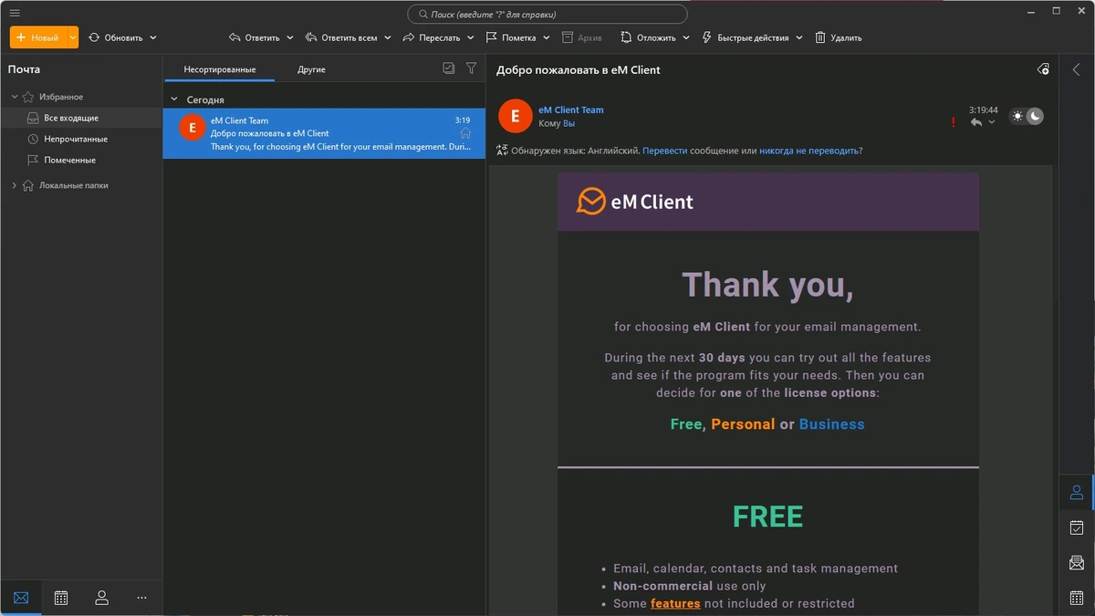Expand the Отложить dropdown arrow
The width and height of the screenshot is (1095, 616).
(x=685, y=37)
